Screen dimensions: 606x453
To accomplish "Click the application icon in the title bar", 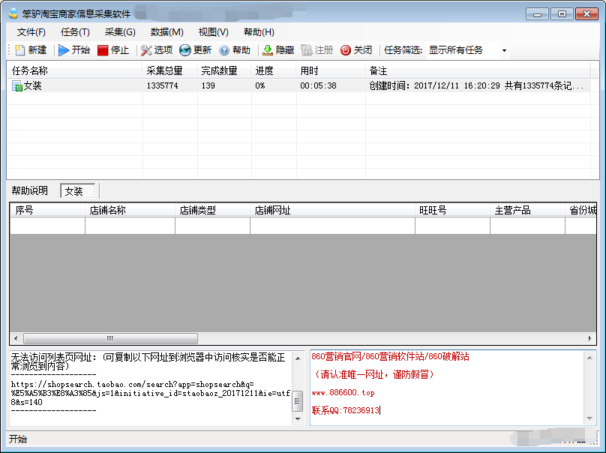I will 13,14.
